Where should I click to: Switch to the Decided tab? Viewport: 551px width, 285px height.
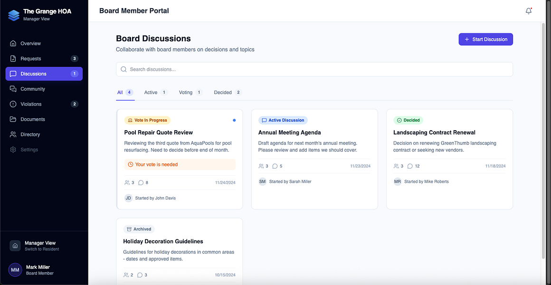(228, 93)
